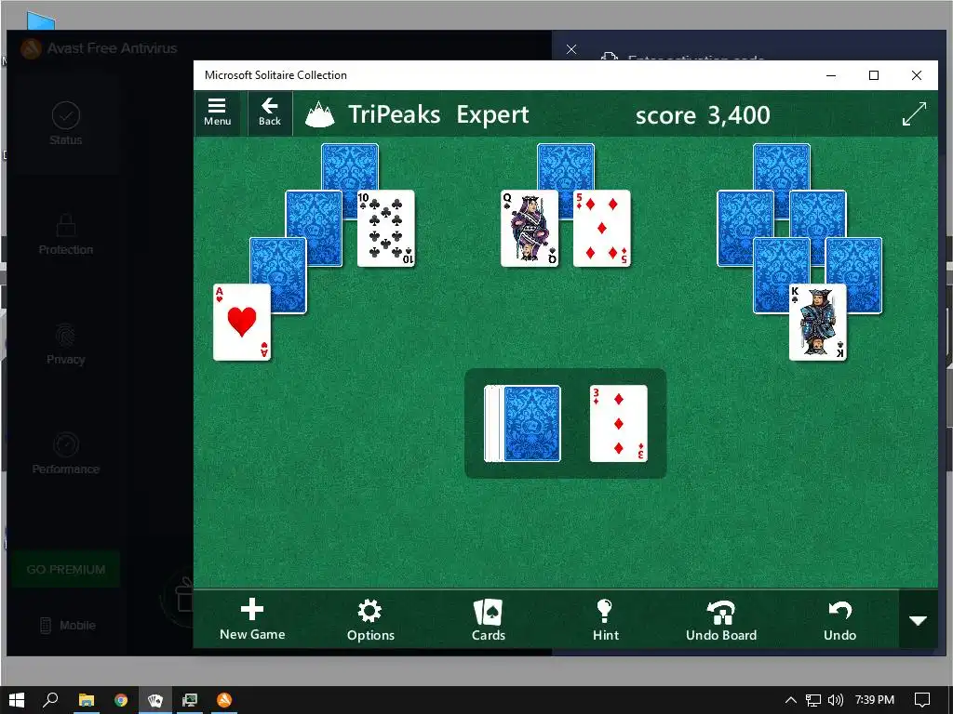Play the Queen of spades card
Image resolution: width=953 pixels, height=714 pixels.
[530, 229]
